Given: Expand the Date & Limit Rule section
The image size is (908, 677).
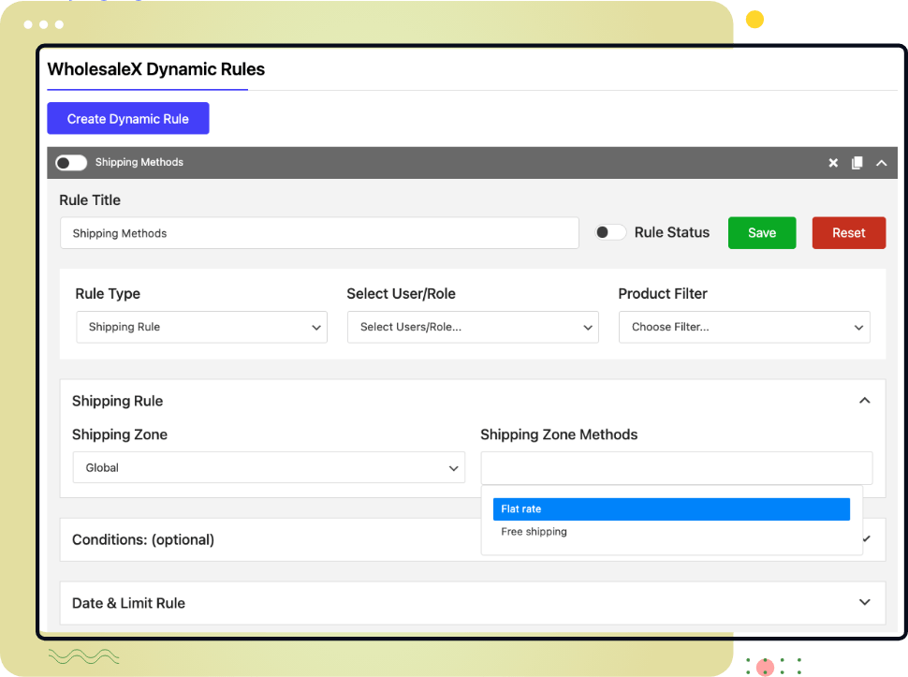Looking at the screenshot, I should pyautogui.click(x=473, y=603).
